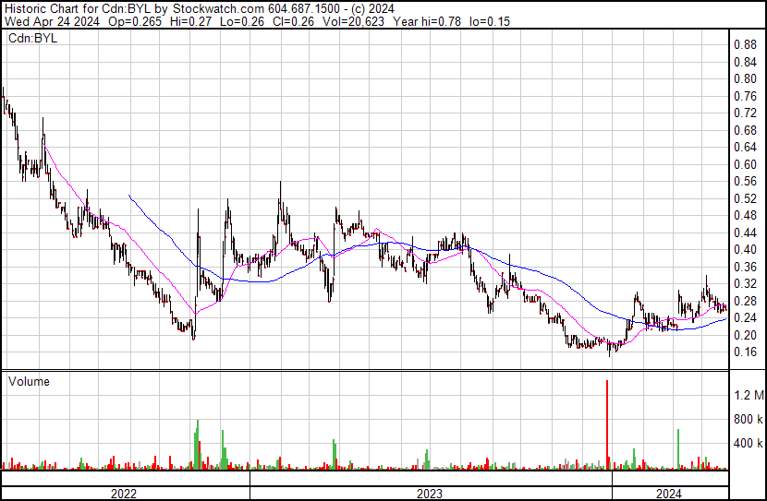
Task: Click the 0.40 price axis label
Action: click(x=744, y=250)
